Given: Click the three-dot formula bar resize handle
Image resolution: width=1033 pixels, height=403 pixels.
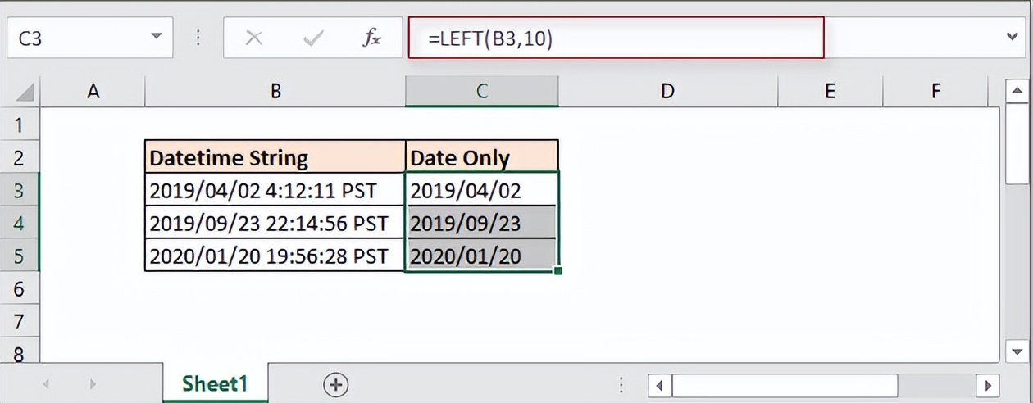Looking at the screenshot, I should tap(198, 38).
